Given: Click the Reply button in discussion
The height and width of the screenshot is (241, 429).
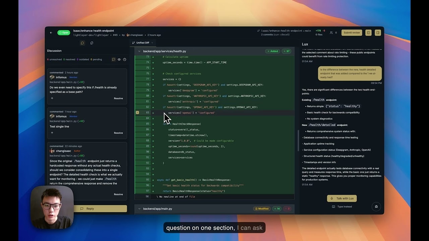Looking at the screenshot, I should (x=87, y=209).
